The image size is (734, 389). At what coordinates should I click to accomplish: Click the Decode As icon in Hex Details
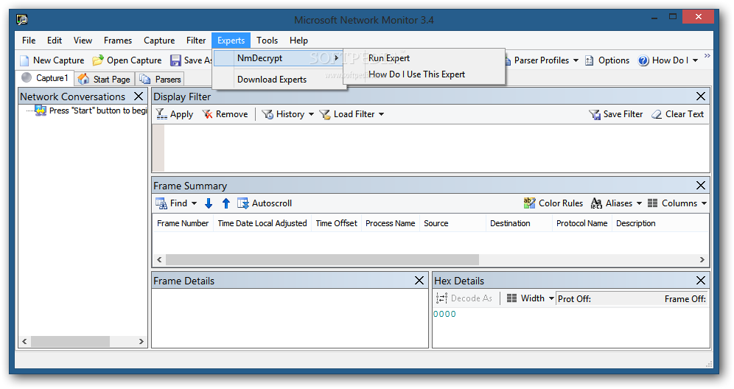tap(441, 298)
